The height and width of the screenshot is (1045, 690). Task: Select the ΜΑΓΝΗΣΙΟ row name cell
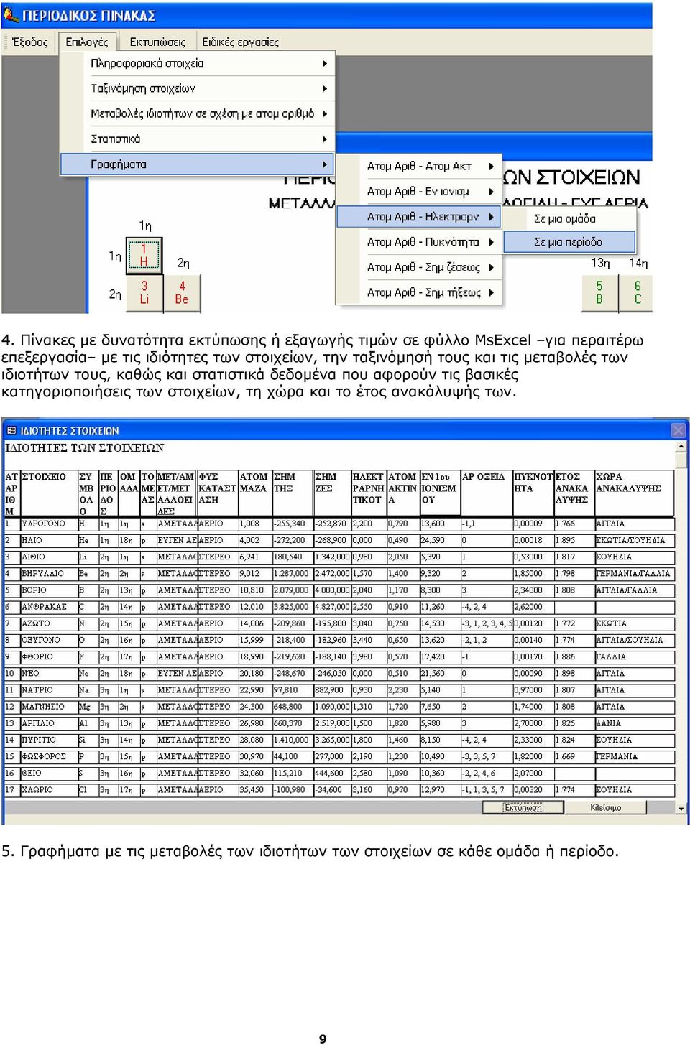pos(48,707)
